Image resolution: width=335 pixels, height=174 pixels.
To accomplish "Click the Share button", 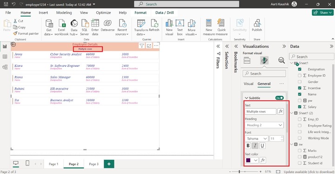I will (x=322, y=13).
